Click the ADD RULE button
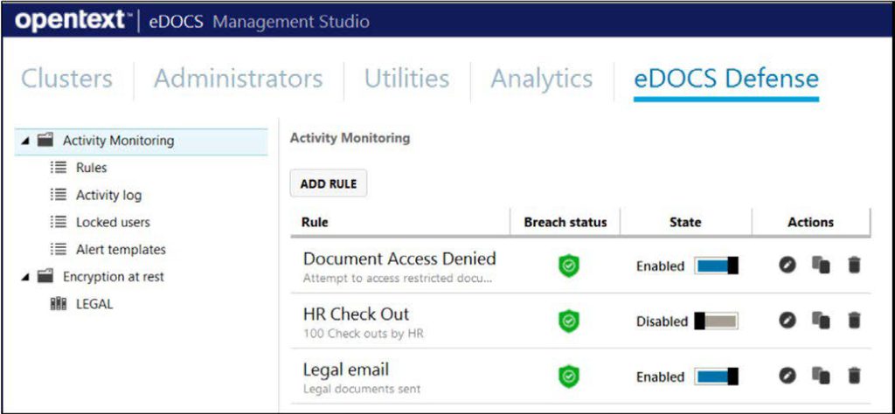 coord(329,183)
